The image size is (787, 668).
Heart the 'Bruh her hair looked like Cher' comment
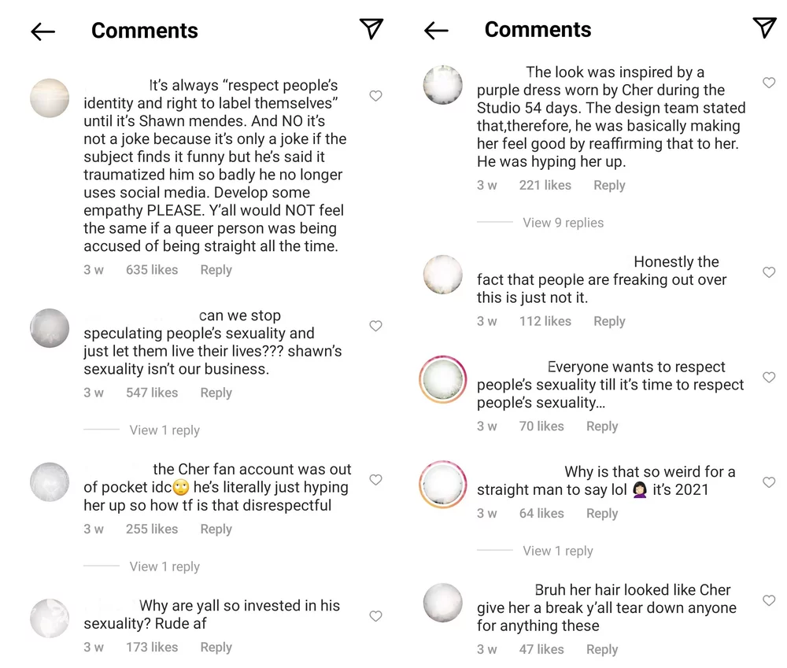pyautogui.click(x=769, y=600)
